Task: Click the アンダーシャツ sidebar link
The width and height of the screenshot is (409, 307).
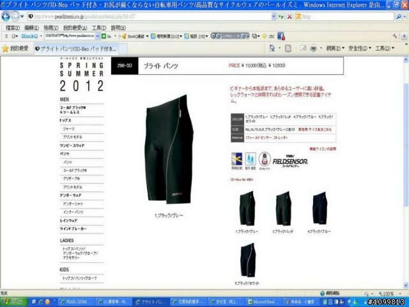Action: [x=73, y=203]
